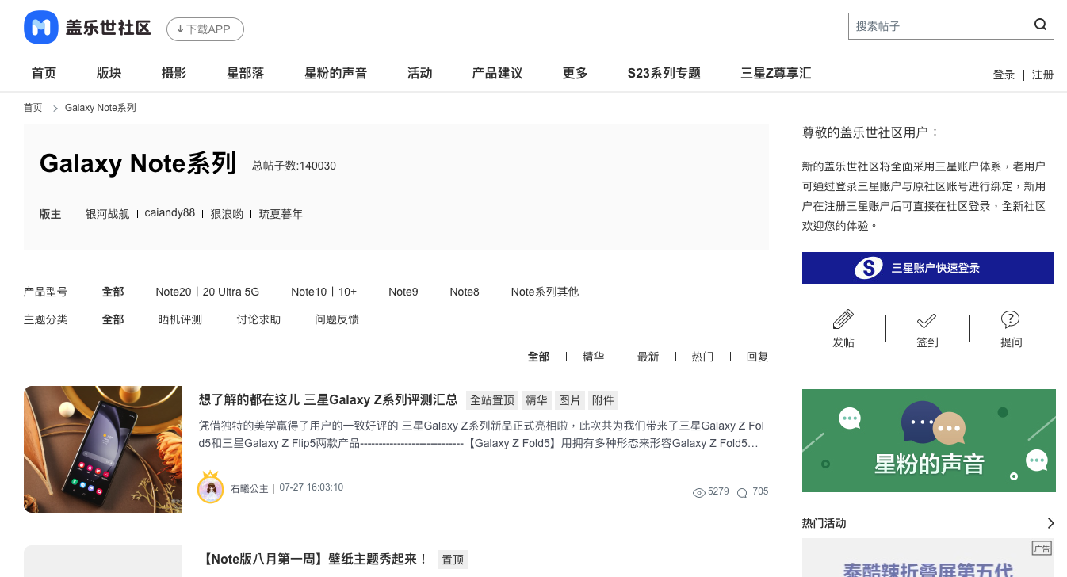The image size is (1067, 577).
Task: Switch to the 精华 sort tab
Action: point(593,357)
